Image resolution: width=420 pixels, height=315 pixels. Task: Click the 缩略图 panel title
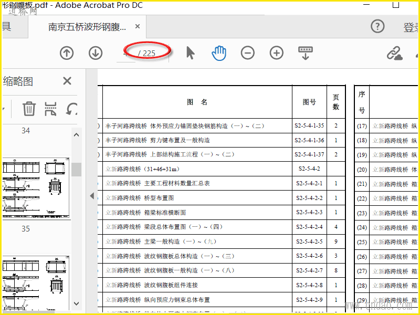[x=18, y=81]
